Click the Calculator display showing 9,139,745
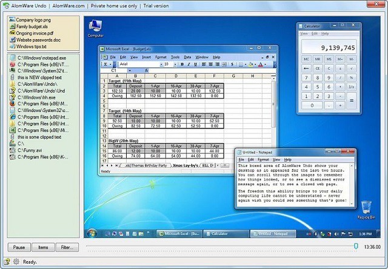388x269 pixels. click(329, 47)
